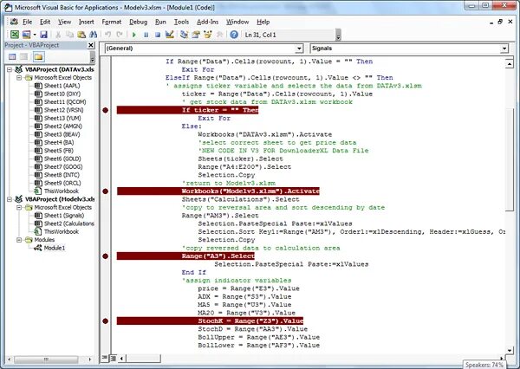The image size is (520, 369).
Task: Click the Undo arrow icon
Action: pos(107,35)
